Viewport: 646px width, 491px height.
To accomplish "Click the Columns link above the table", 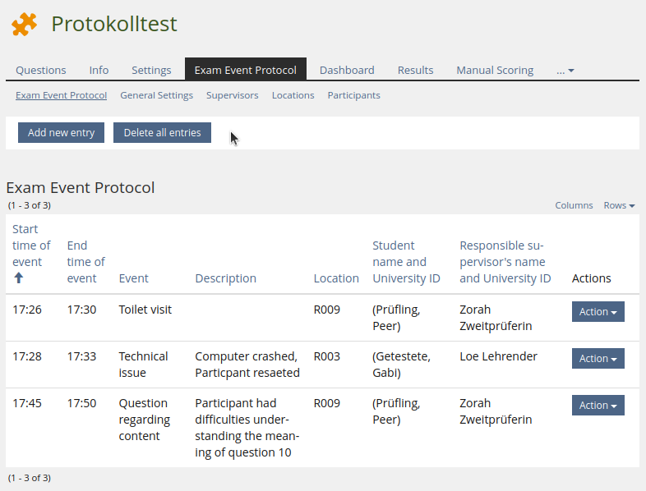I will [574, 205].
